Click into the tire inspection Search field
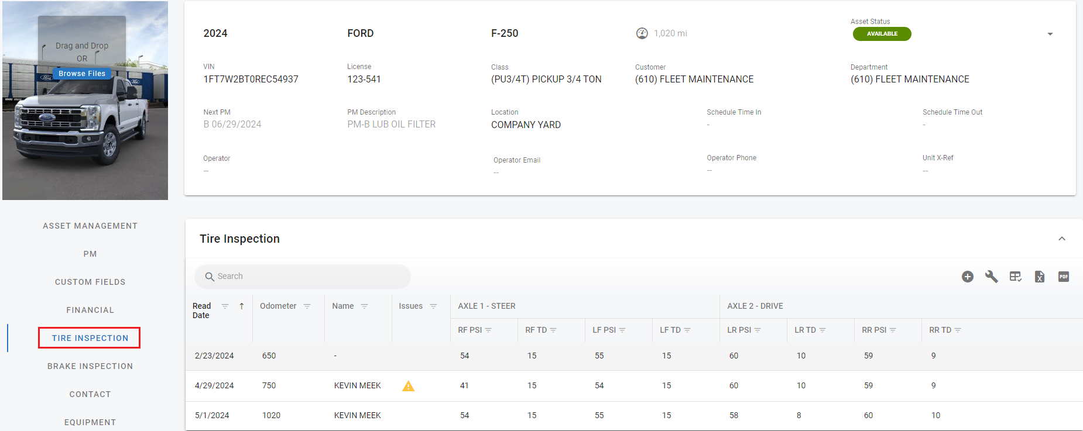This screenshot has height=431, width=1083. (303, 277)
